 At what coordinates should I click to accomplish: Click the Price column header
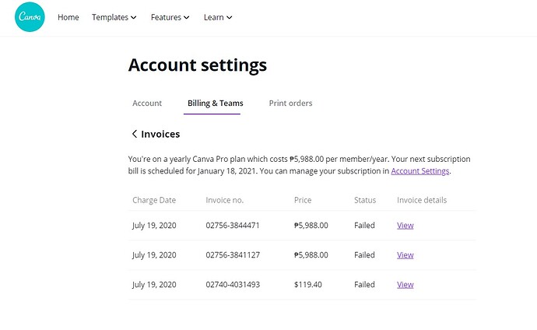click(x=303, y=200)
